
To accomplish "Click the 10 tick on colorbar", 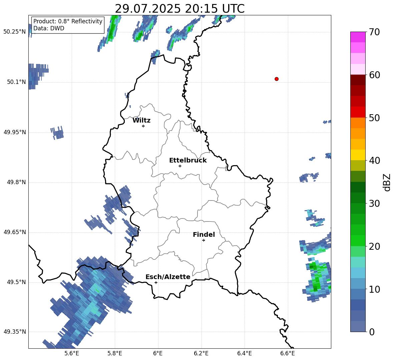I will [x=374, y=289].
